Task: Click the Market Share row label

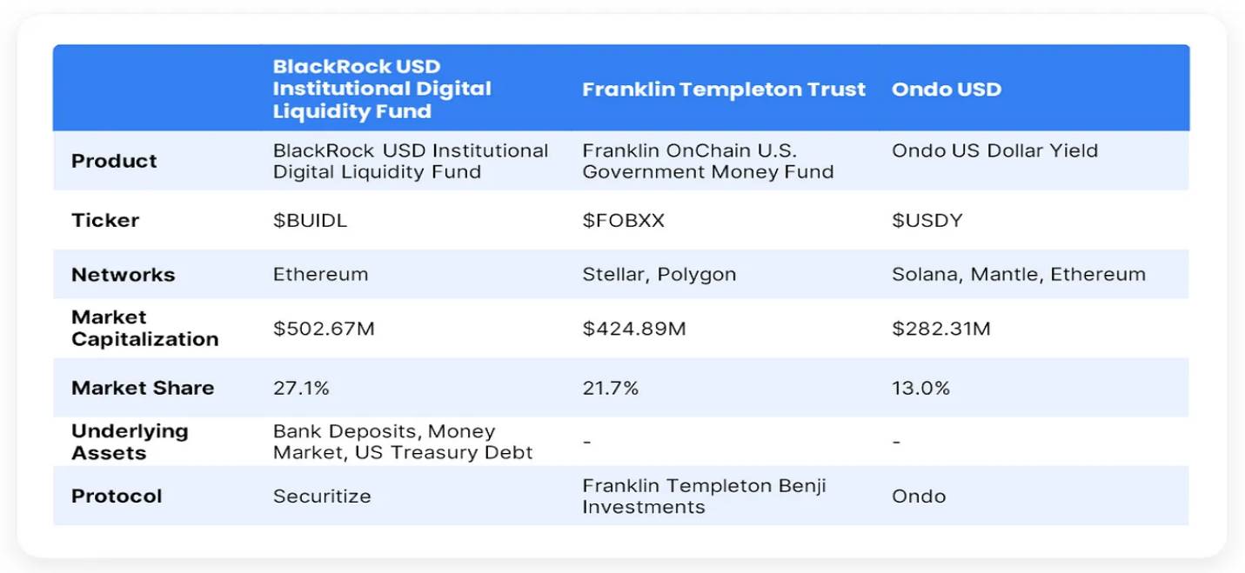Action: (142, 388)
